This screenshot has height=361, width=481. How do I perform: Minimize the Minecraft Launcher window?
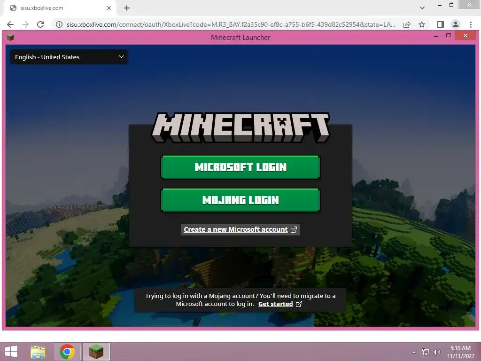tap(436, 36)
